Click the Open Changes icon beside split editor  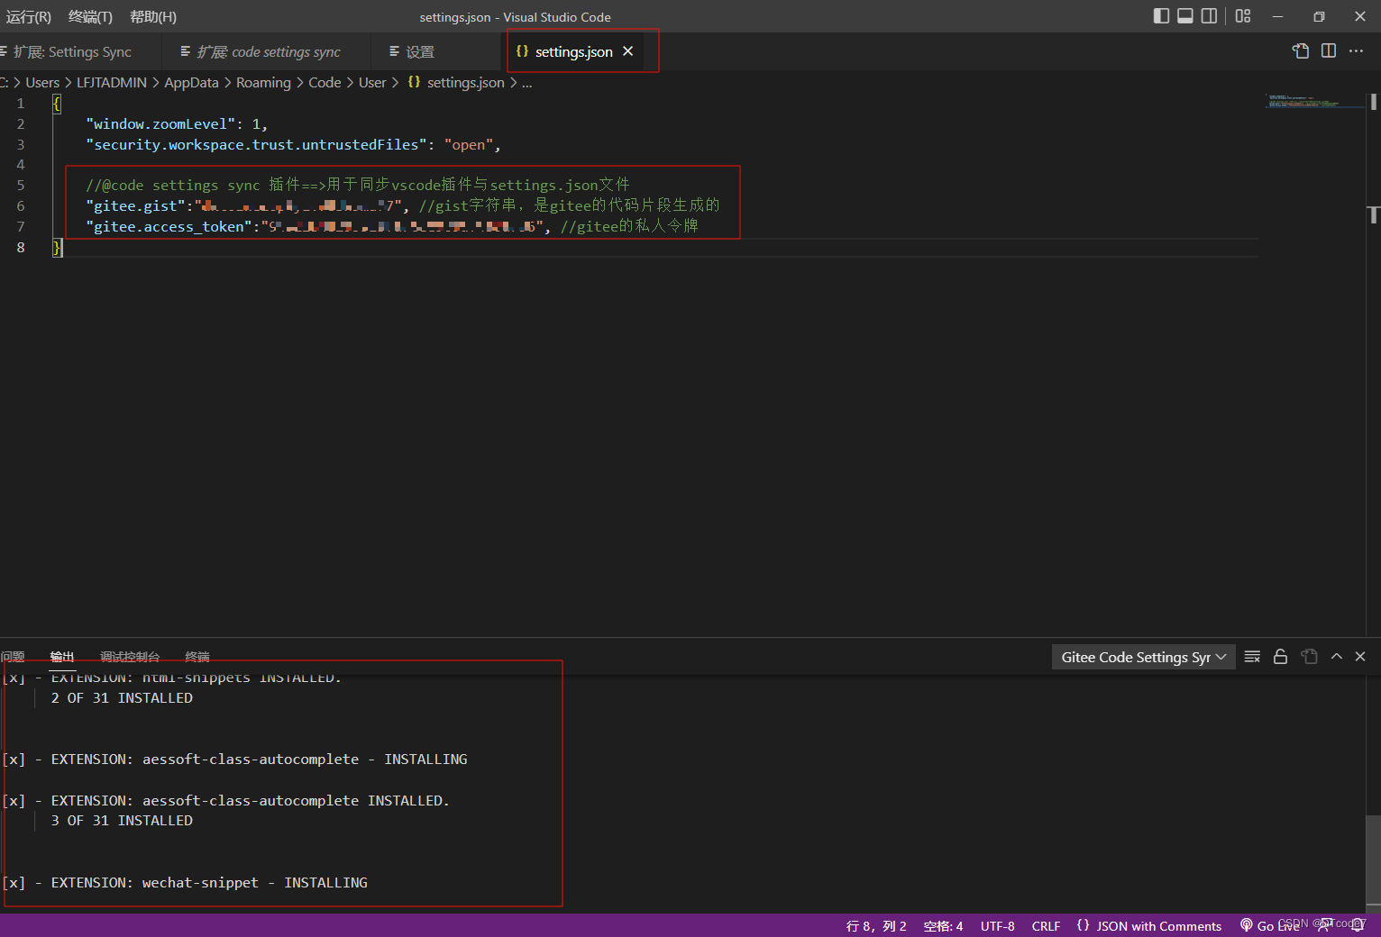pyautogui.click(x=1301, y=51)
